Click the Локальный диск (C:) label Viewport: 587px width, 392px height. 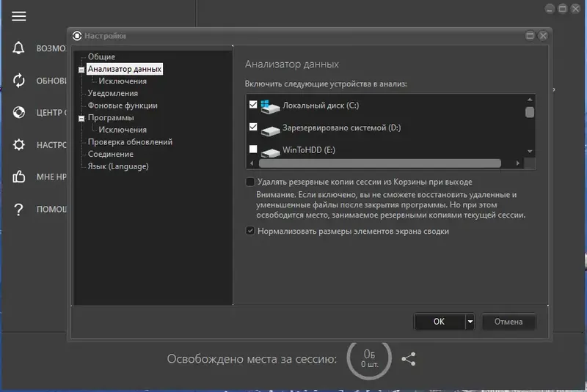(x=321, y=106)
